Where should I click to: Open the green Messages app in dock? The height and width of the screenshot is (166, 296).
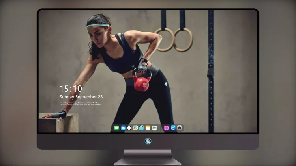(x=116, y=128)
